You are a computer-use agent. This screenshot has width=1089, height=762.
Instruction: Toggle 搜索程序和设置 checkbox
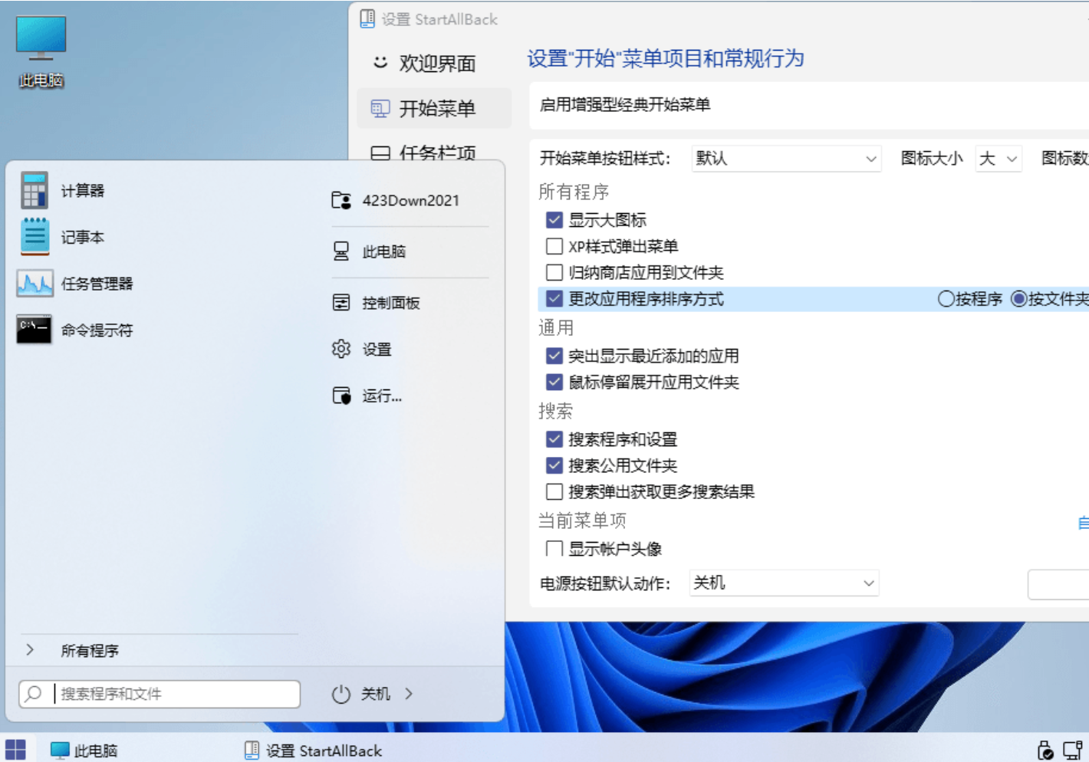click(x=554, y=439)
